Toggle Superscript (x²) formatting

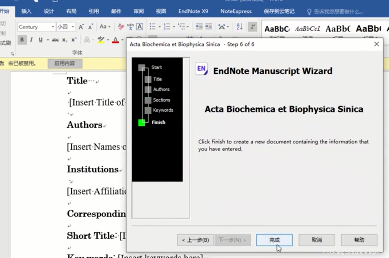[74, 40]
